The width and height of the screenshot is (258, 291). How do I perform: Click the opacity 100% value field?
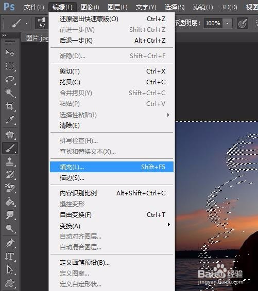213,23
